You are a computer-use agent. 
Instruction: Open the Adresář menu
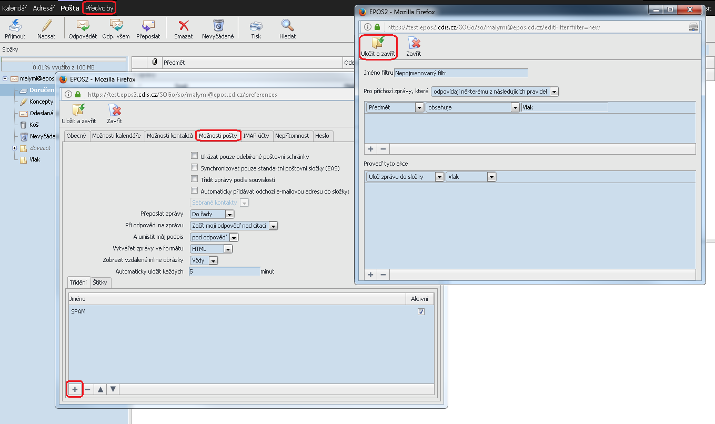[x=45, y=8]
